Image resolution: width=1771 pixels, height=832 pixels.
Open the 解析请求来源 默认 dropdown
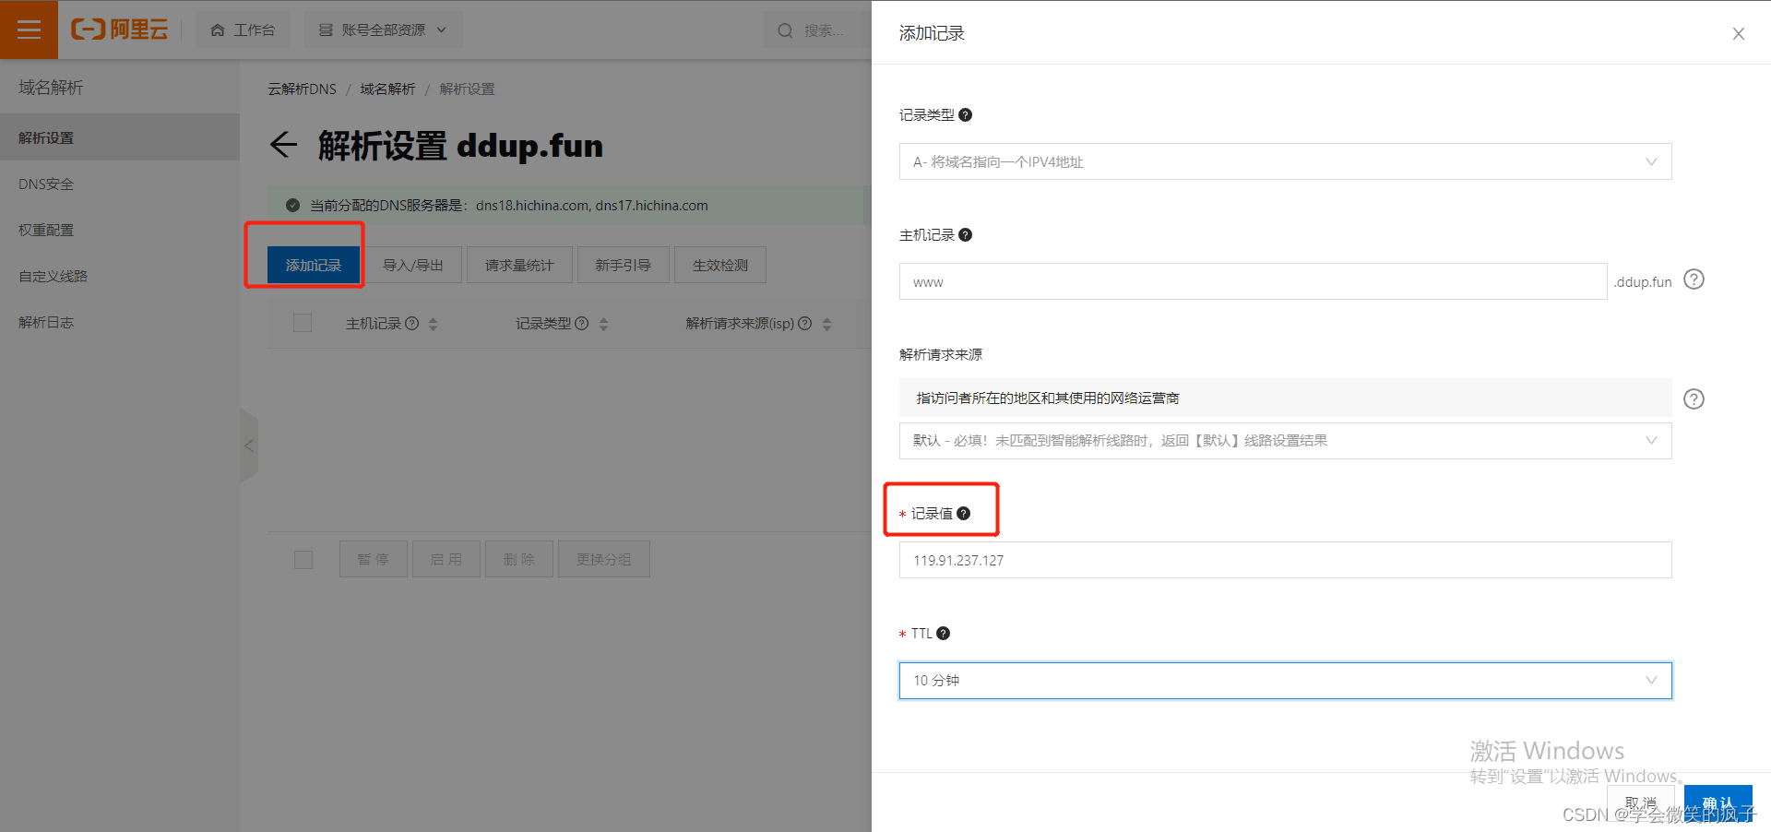click(1286, 441)
